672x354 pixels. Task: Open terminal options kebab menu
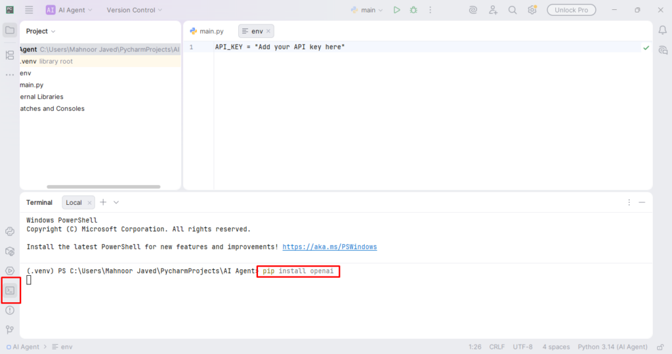pyautogui.click(x=629, y=202)
